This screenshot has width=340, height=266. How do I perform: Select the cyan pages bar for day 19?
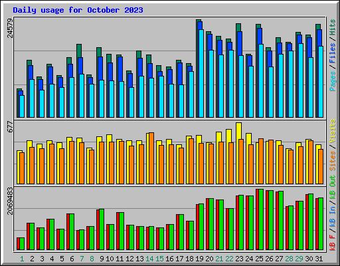(x=201, y=73)
